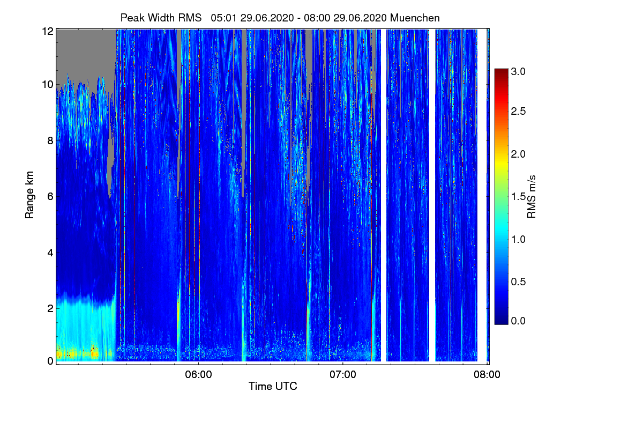This screenshot has height=429, width=643.
Task: Click the dark red top of colorbar
Action: (500, 72)
